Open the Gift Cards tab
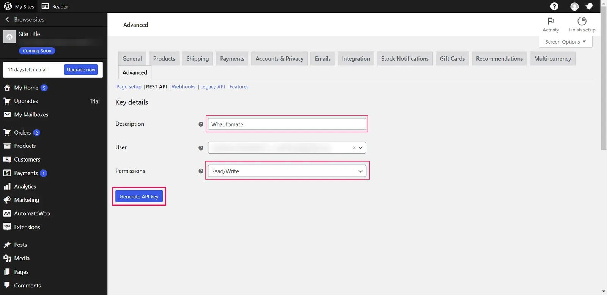The width and height of the screenshot is (607, 295). 452,58
